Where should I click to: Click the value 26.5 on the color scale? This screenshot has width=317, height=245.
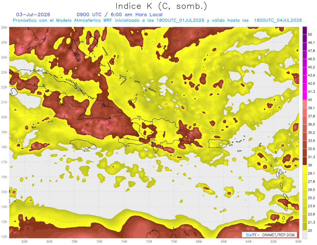pyautogui.click(x=311, y=190)
